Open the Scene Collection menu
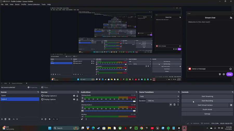Image resolution: width=234 pixels, height=131 pixels. tap(34, 4)
